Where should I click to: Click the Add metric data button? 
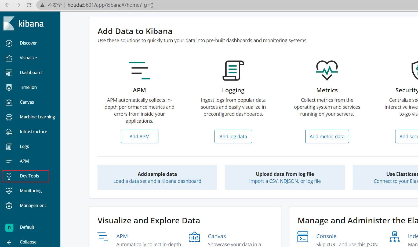[x=327, y=136]
